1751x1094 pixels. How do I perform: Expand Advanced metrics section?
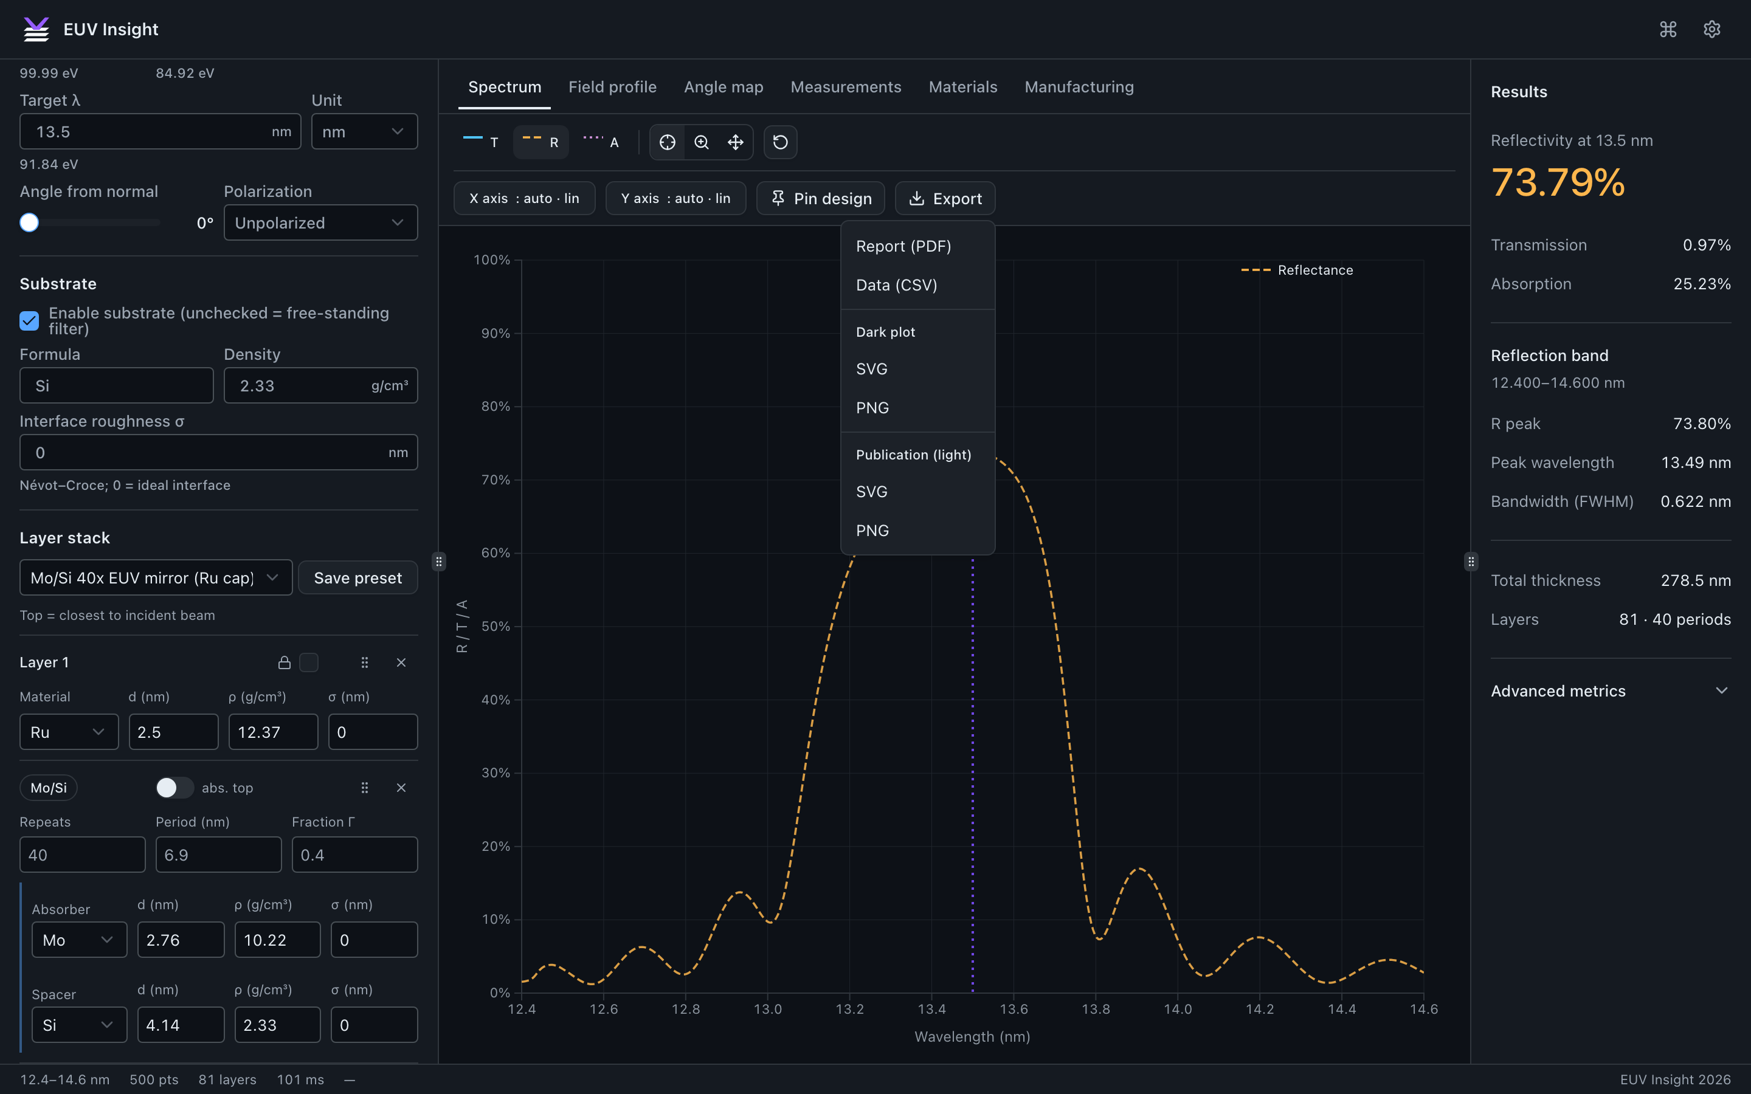[1611, 690]
